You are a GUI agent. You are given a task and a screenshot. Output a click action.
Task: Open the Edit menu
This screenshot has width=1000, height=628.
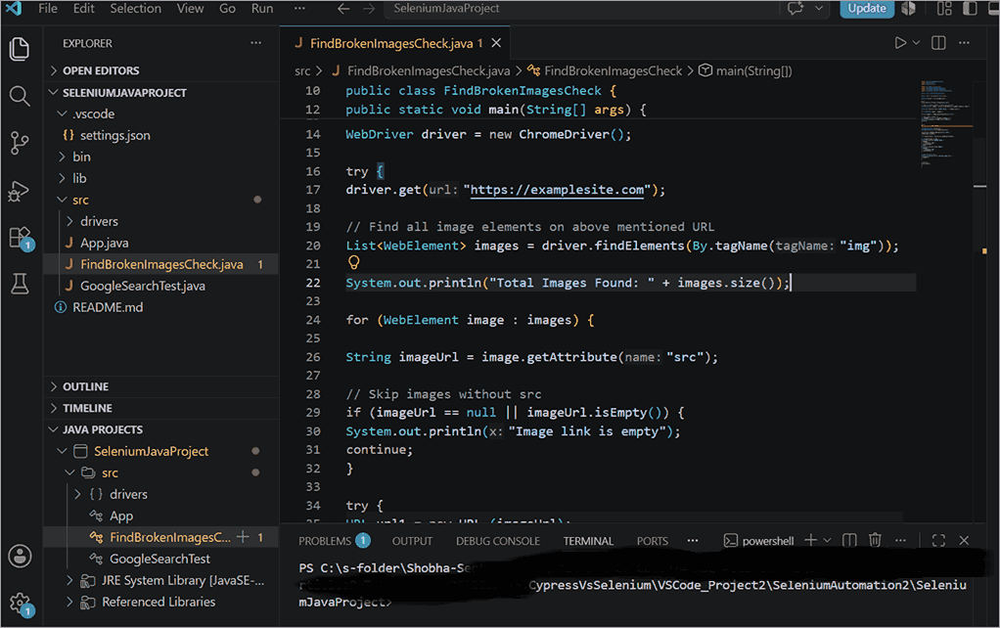coord(83,8)
